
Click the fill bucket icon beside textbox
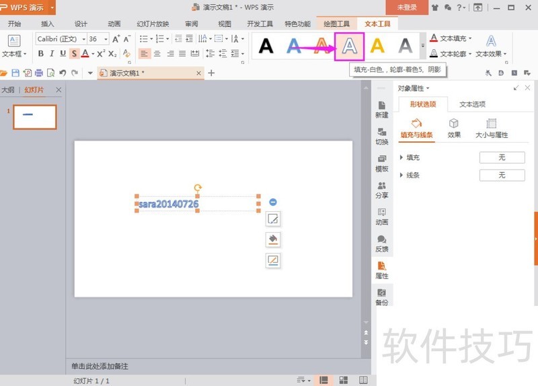pos(273,239)
